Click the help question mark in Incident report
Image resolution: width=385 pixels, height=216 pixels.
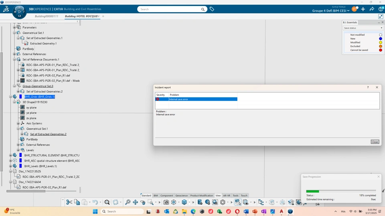[368, 87]
